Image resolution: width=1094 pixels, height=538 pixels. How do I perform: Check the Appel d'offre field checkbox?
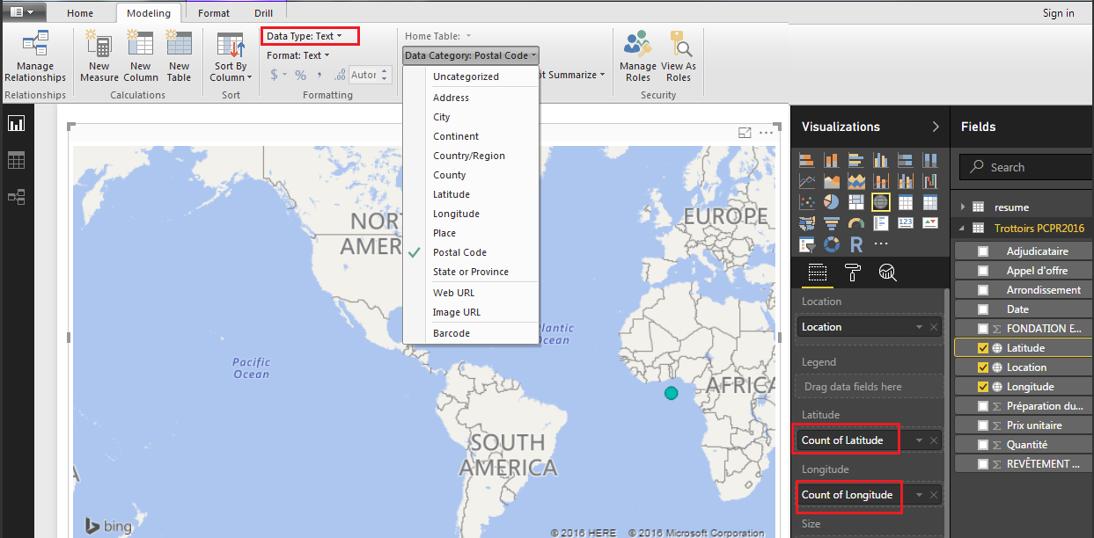(x=983, y=271)
